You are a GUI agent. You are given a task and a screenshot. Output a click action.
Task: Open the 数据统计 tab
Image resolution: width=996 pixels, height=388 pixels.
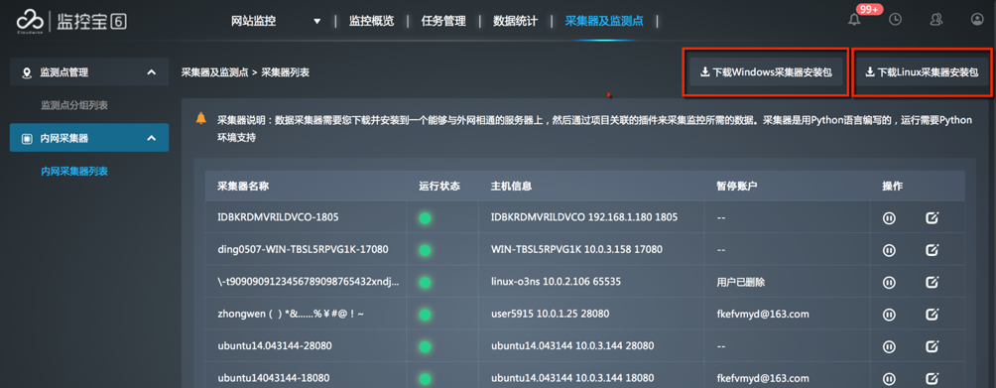click(515, 21)
